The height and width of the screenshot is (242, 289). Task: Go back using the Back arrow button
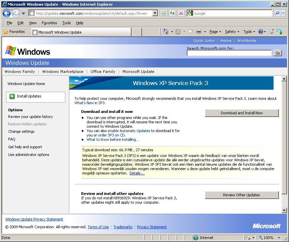click(x=7, y=13)
